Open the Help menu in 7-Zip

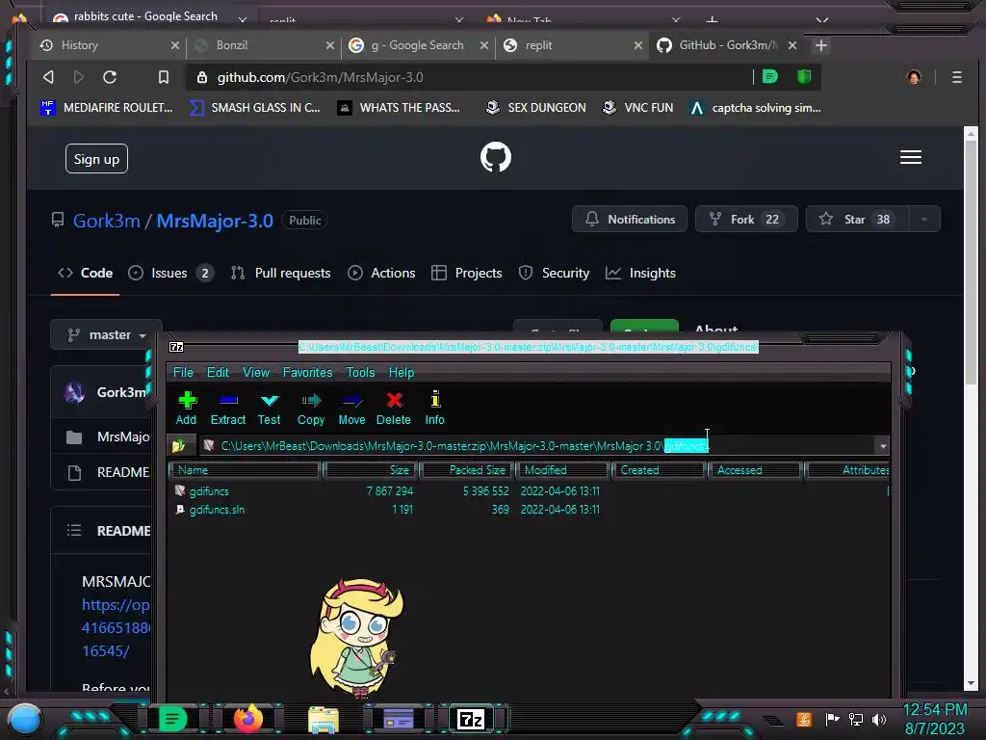point(402,372)
